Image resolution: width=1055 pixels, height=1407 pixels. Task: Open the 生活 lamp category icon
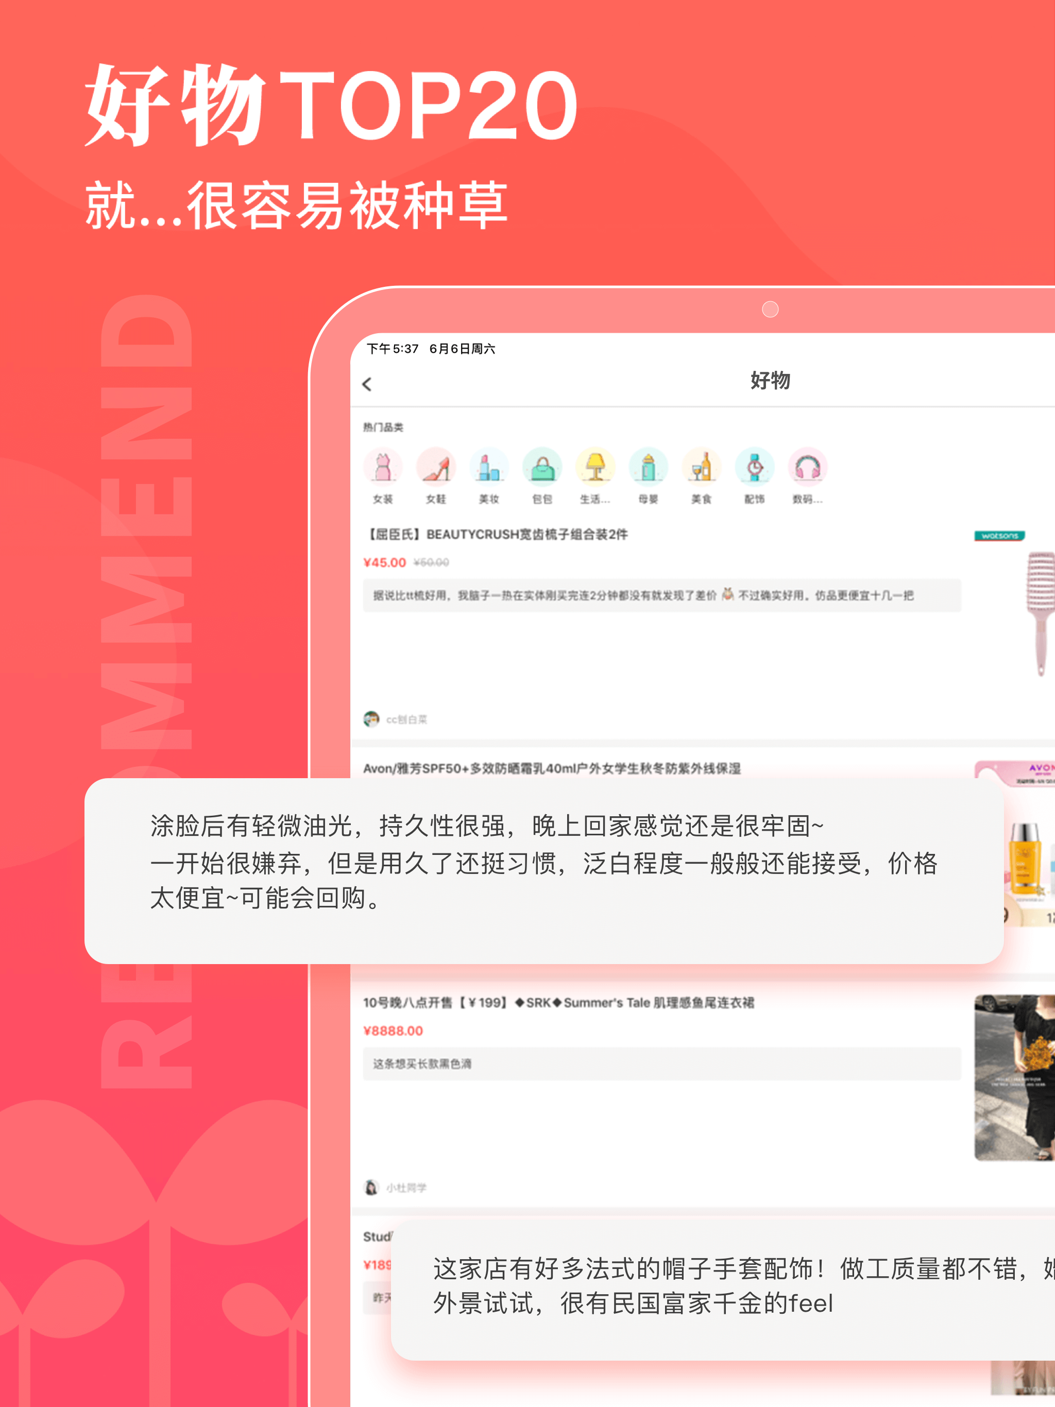[x=595, y=467]
